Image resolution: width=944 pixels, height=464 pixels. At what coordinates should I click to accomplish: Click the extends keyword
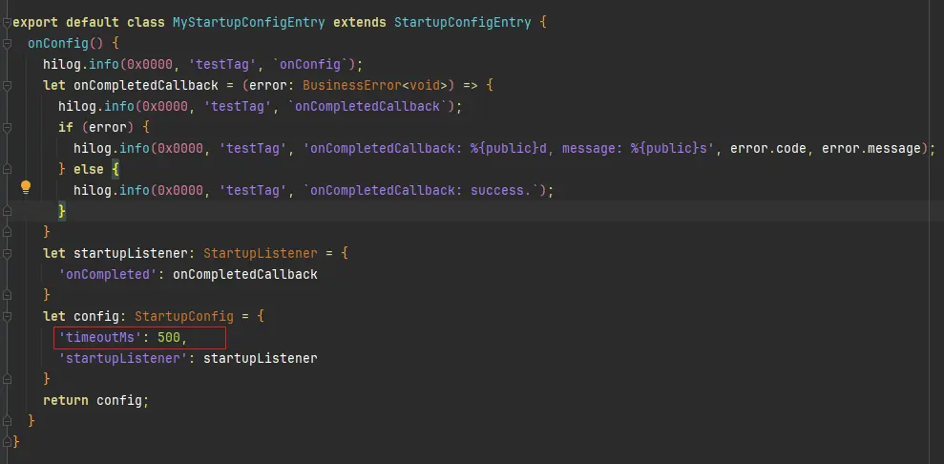pos(360,23)
